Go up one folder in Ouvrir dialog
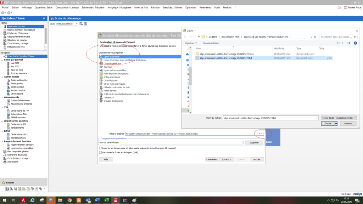This screenshot has width=363, height=204. tap(199, 37)
